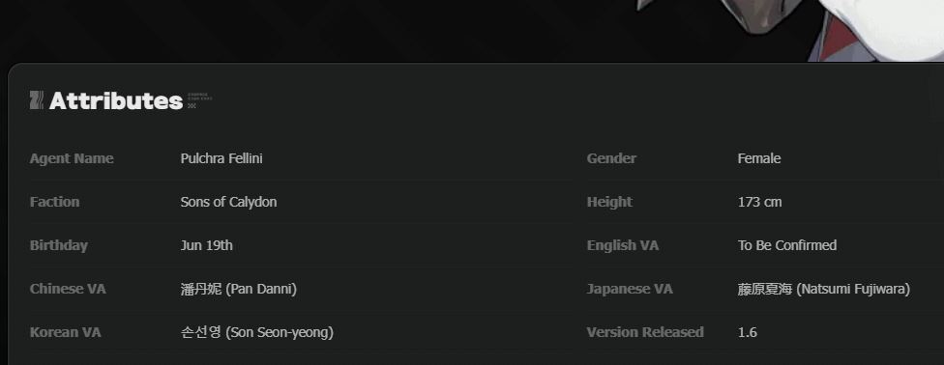Select the Pulchra Fellini agent name value
This screenshot has width=944, height=365.
tap(221, 158)
